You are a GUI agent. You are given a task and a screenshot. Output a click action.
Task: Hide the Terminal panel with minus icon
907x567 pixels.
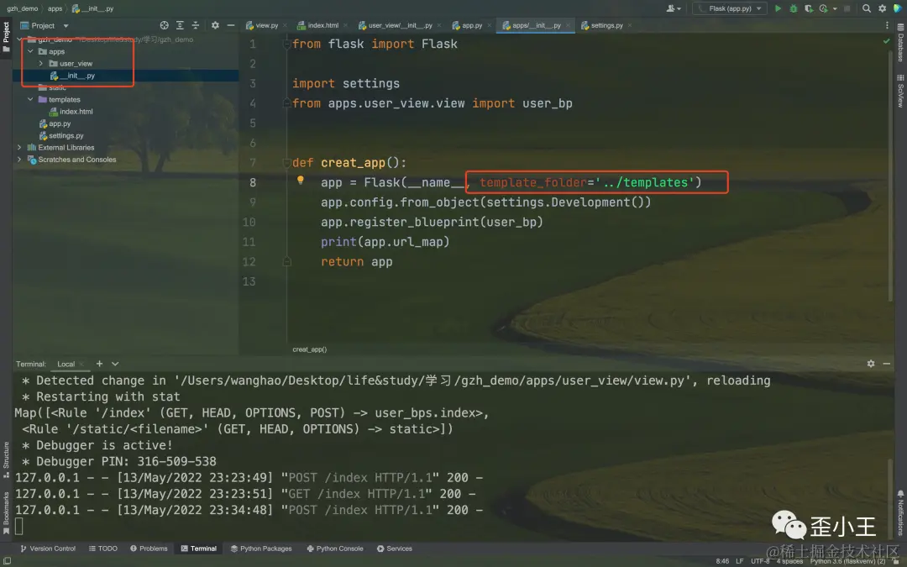[x=886, y=364]
